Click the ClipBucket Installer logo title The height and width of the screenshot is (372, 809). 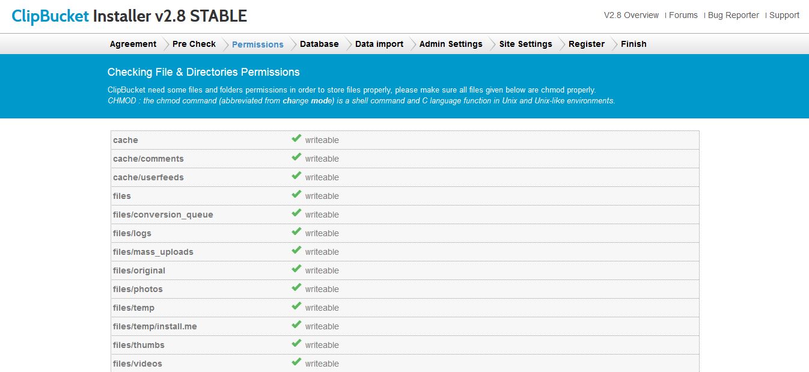point(129,16)
